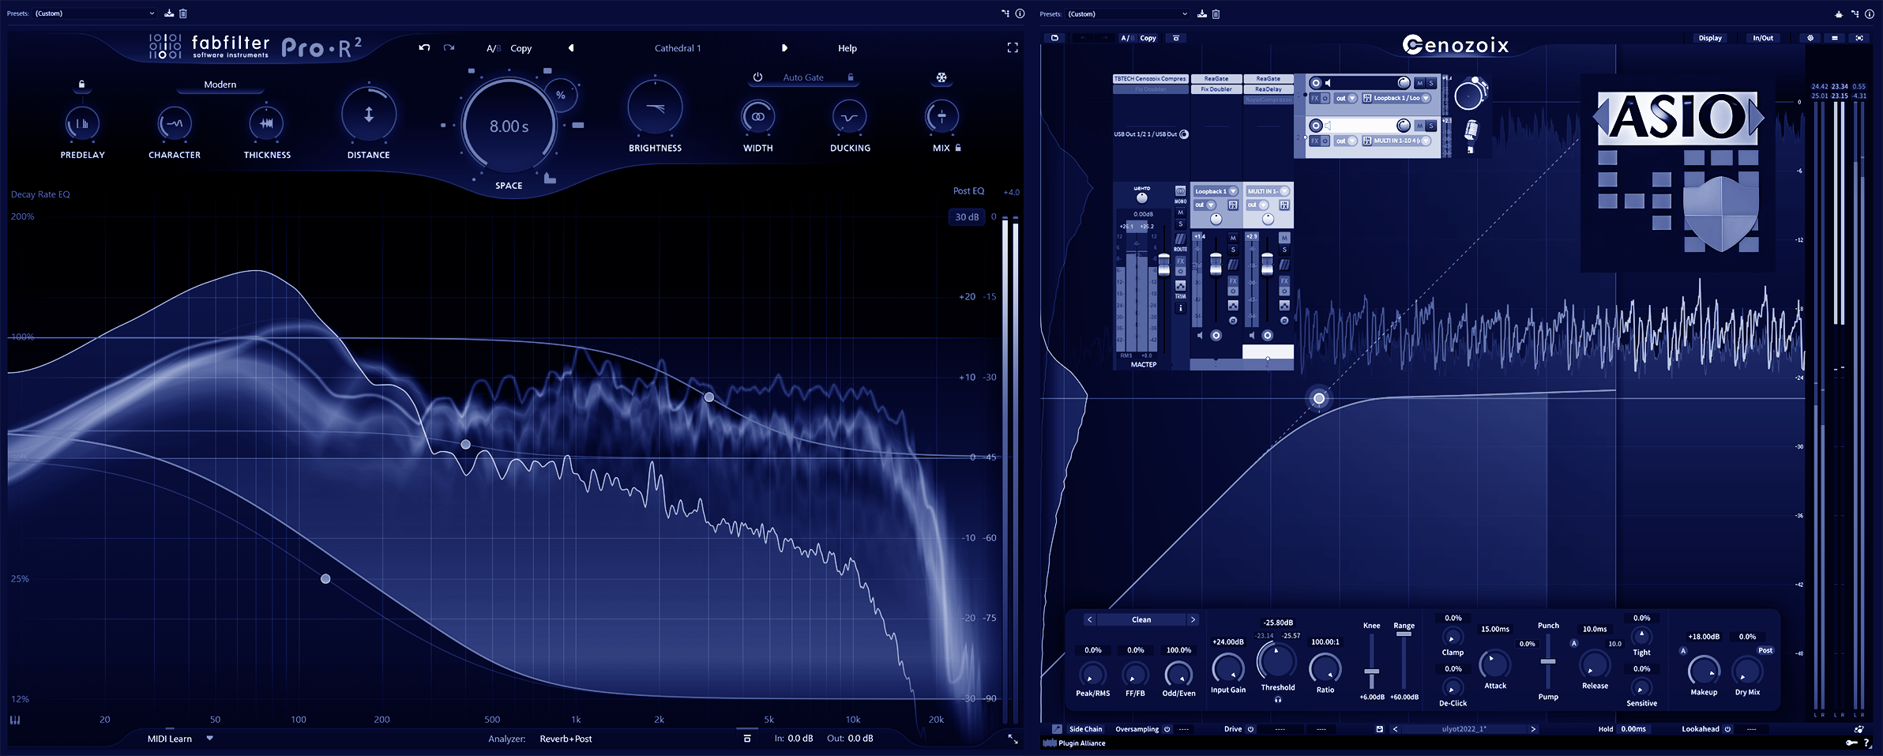Open the 30 dB display range selector
The width and height of the screenshot is (1883, 756).
(x=967, y=217)
